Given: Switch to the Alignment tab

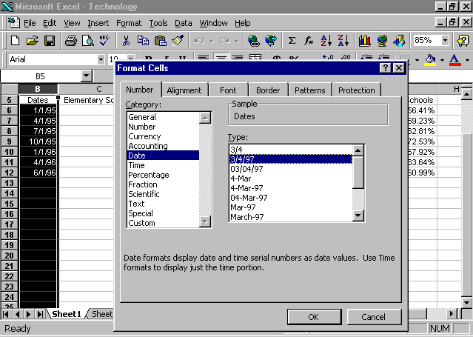Looking at the screenshot, I should coord(184,90).
